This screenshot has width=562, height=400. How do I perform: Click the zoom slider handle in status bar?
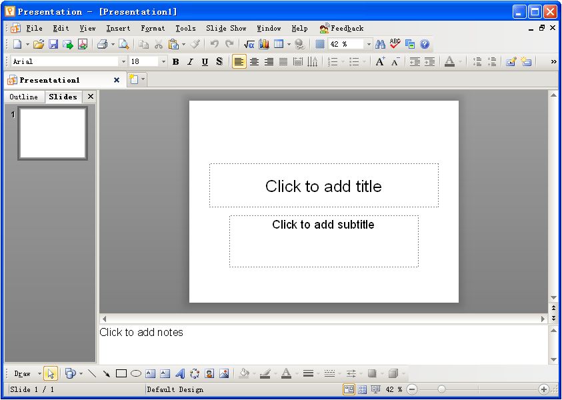tap(441, 389)
